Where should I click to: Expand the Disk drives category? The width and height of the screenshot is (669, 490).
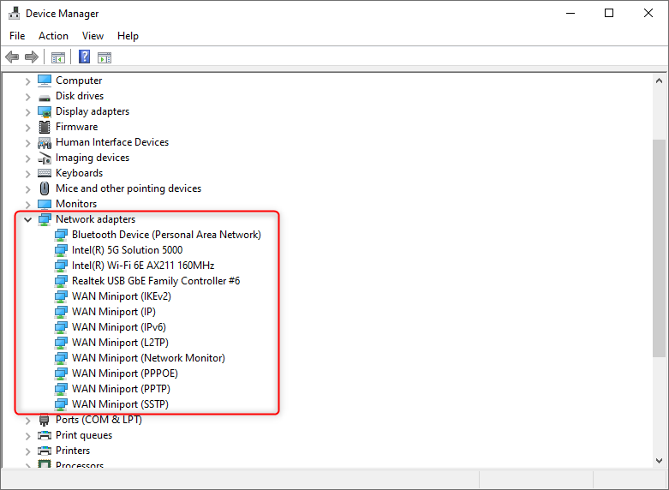click(27, 96)
